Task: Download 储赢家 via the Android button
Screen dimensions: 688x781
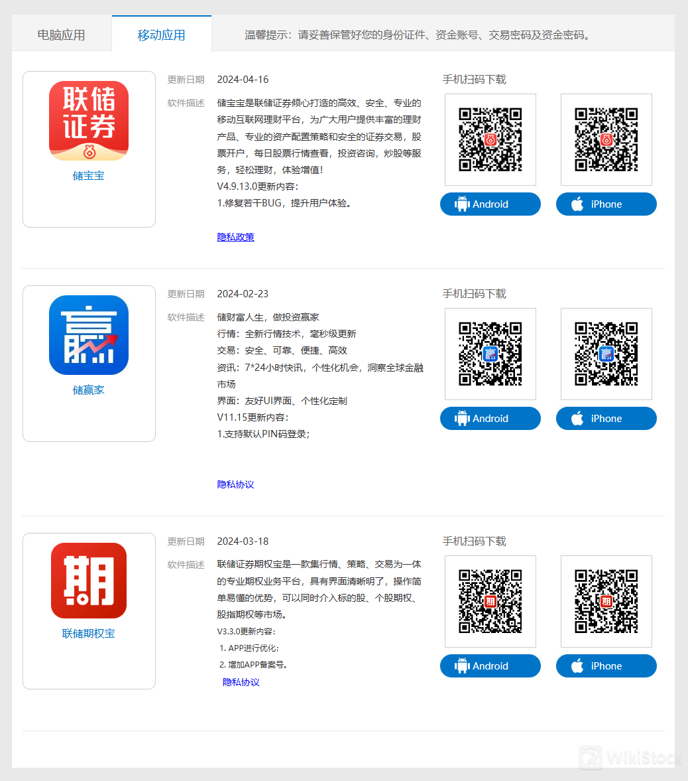Action: pyautogui.click(x=490, y=419)
